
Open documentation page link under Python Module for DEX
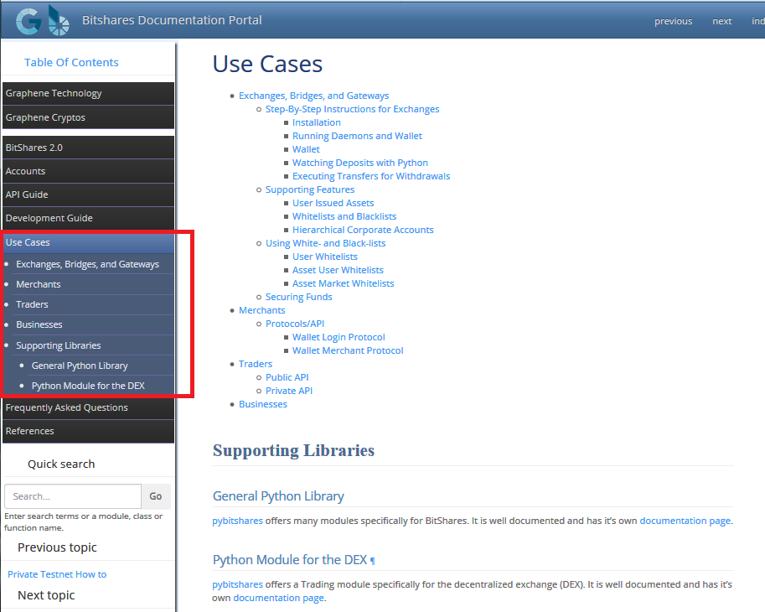(278, 598)
